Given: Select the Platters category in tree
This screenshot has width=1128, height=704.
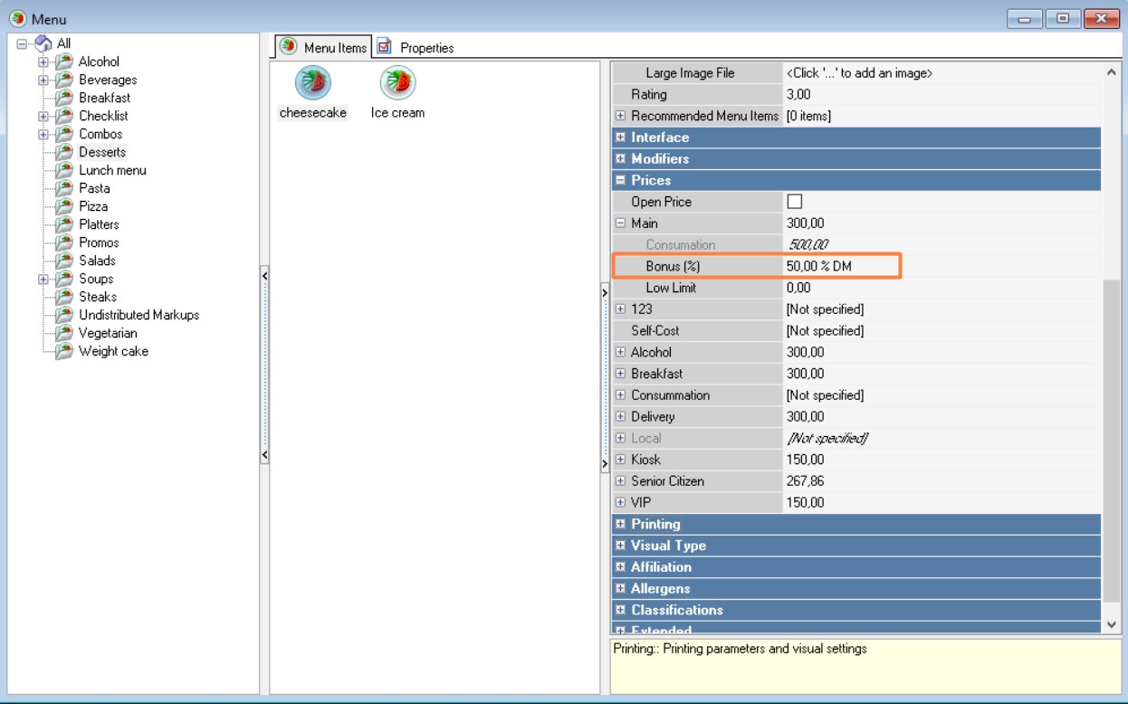Looking at the screenshot, I should 99,224.
